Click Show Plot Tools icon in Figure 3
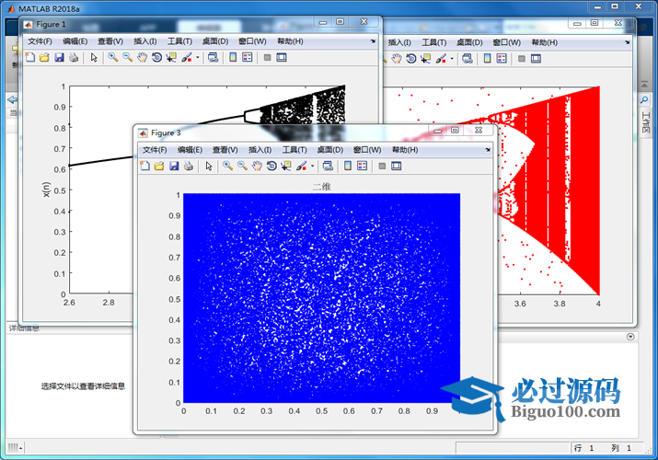Screen dimensions: 658x460 pyautogui.click(x=397, y=166)
